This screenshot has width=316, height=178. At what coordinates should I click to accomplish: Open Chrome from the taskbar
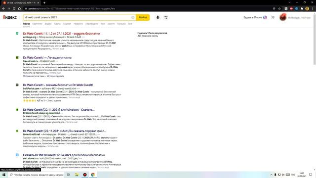[93, 175]
